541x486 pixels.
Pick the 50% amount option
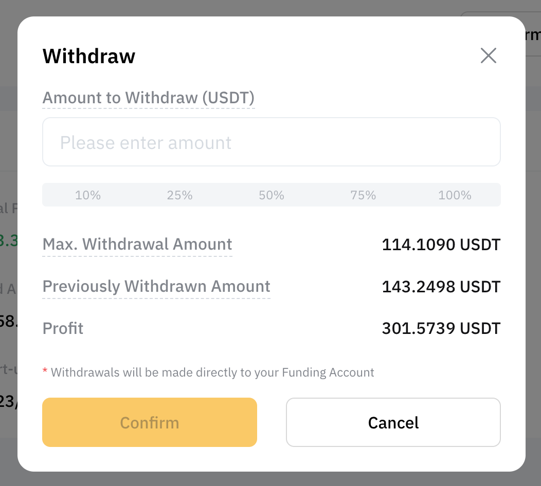[272, 195]
